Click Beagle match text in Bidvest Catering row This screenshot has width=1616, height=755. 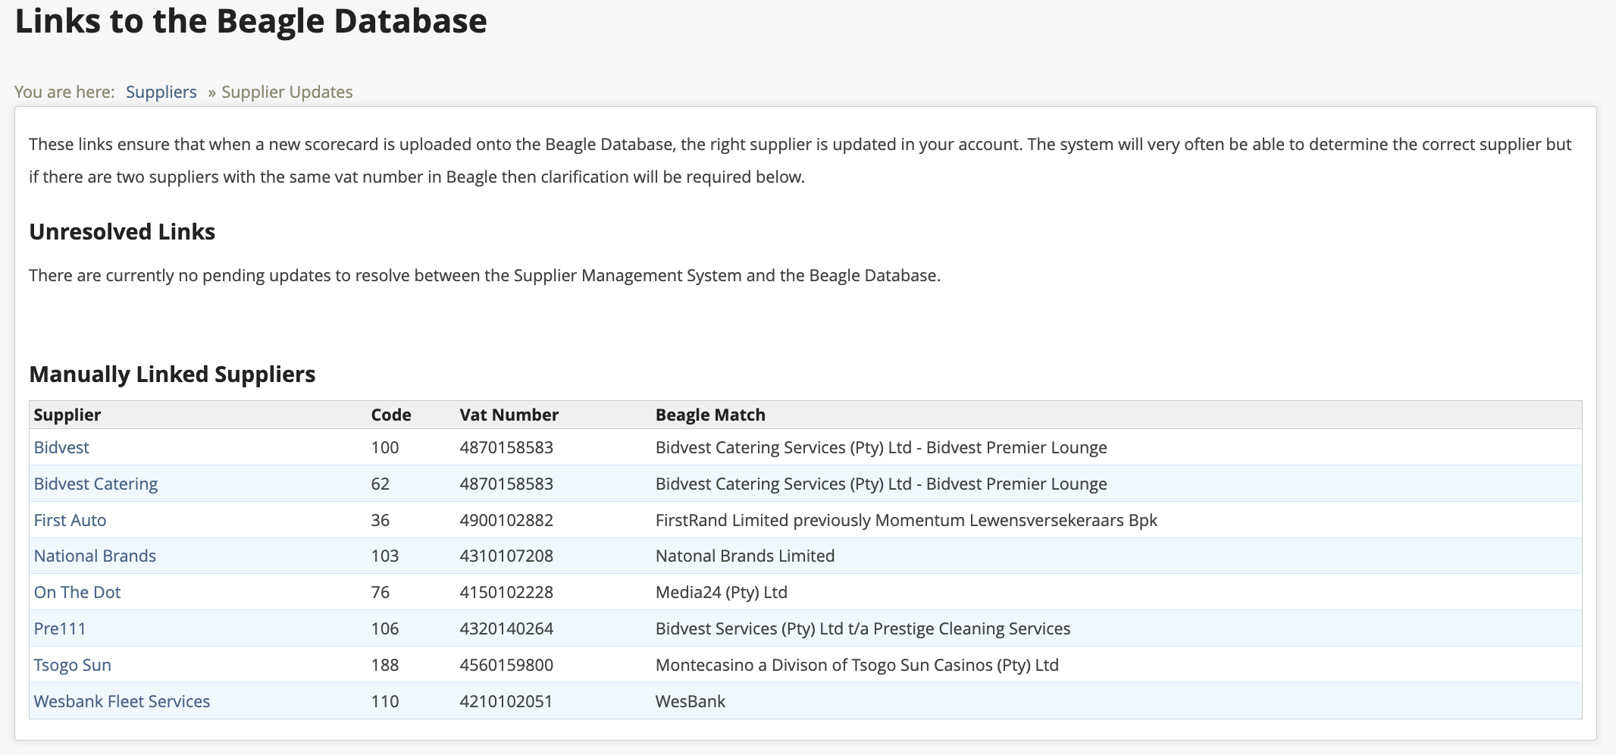coord(882,484)
